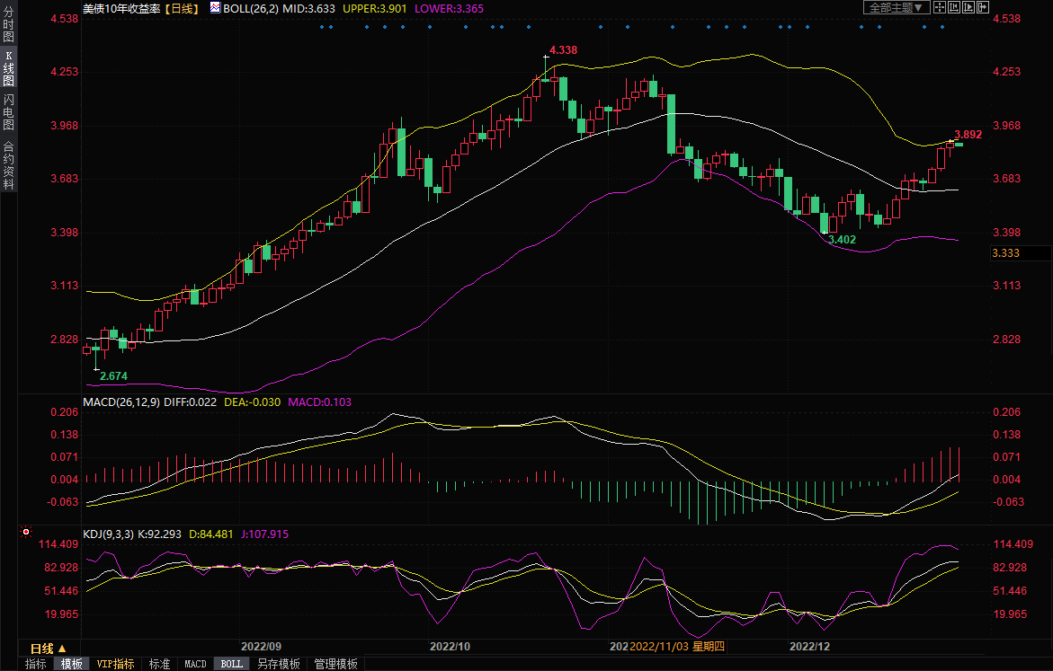Click the 另存模板 button
This screenshot has width=1053, height=671.
[x=278, y=664]
